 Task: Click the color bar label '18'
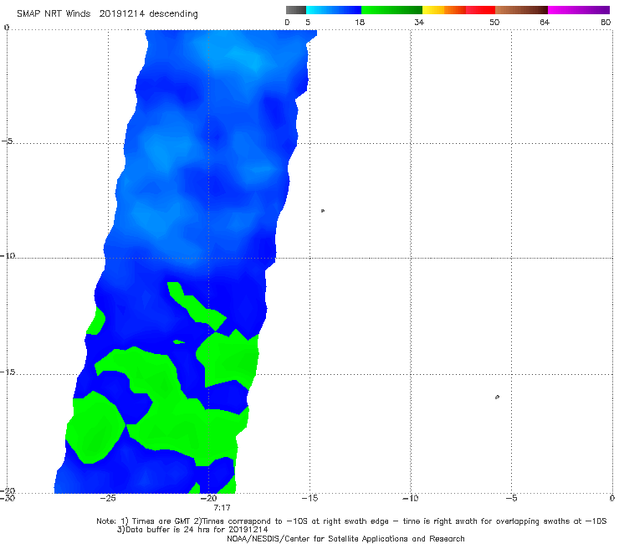[359, 22]
